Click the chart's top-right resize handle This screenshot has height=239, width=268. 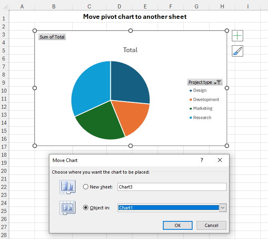click(227, 30)
